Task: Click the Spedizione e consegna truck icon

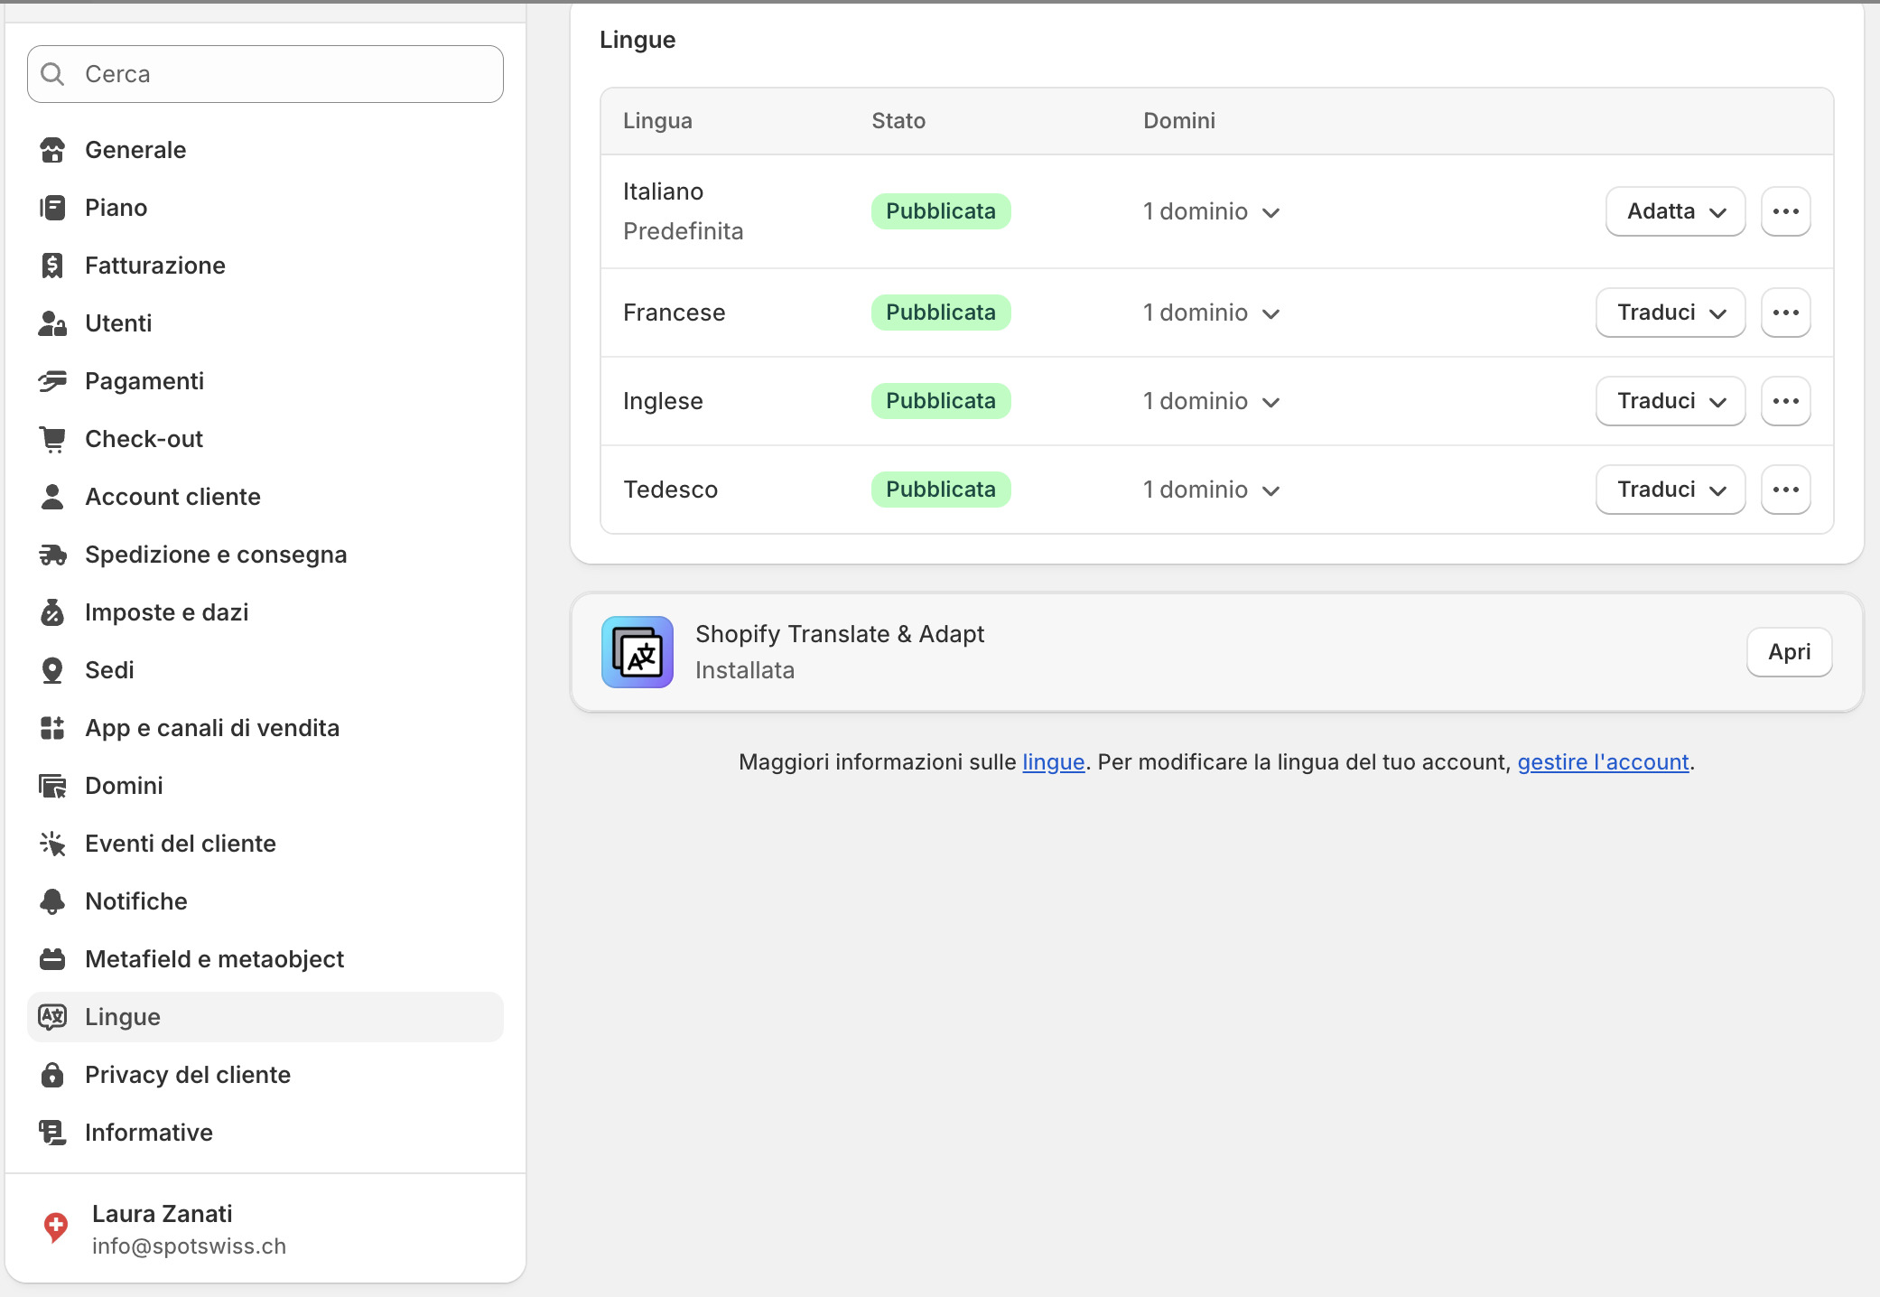Action: click(52, 555)
